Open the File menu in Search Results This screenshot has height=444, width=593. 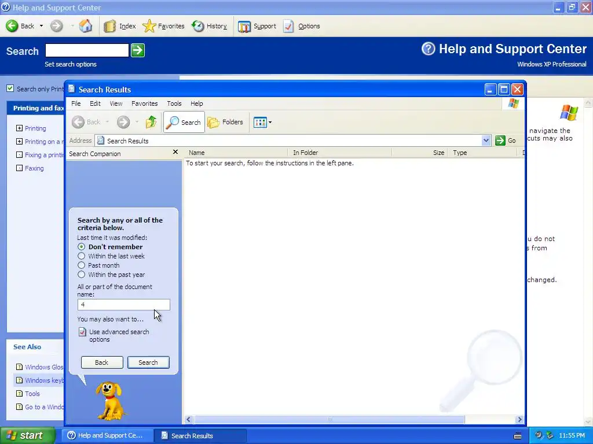76,103
